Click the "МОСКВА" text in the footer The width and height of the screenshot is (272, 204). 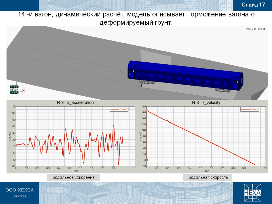pyautogui.click(x=20, y=196)
